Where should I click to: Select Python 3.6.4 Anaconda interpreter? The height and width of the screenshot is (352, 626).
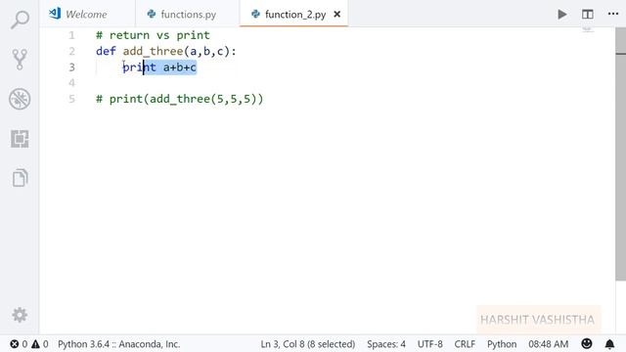(119, 344)
